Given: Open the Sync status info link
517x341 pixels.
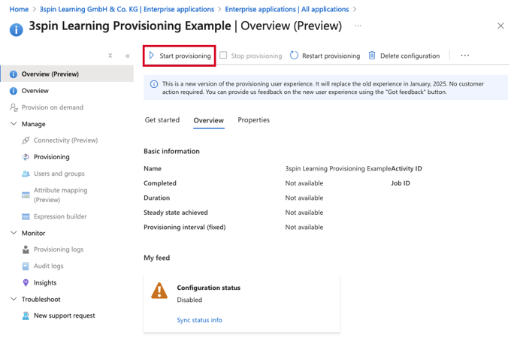Looking at the screenshot, I should 199,320.
